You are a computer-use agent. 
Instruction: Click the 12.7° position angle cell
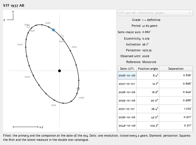(148, 84)
